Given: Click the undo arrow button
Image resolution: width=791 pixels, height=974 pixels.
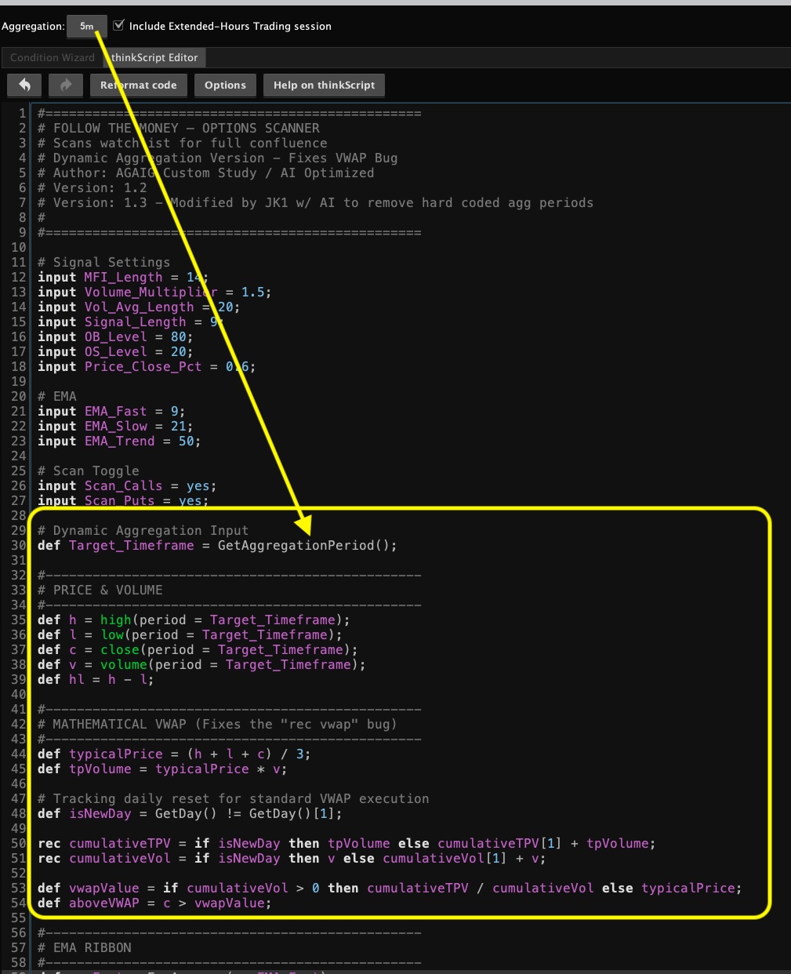Looking at the screenshot, I should coord(24,85).
